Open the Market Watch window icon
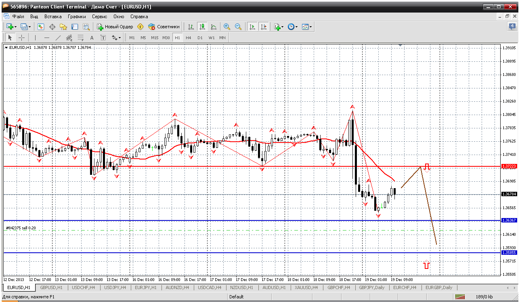520x302 pixels. (x=41, y=27)
